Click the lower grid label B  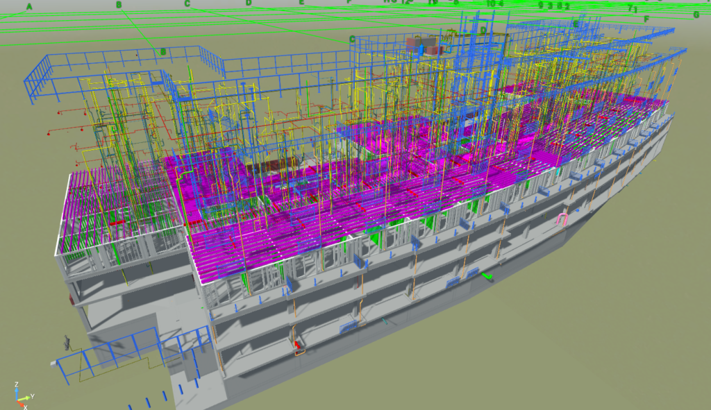click(x=163, y=52)
